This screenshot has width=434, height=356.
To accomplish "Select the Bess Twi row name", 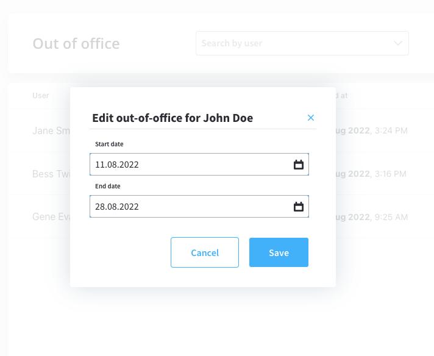I will 51,174.
